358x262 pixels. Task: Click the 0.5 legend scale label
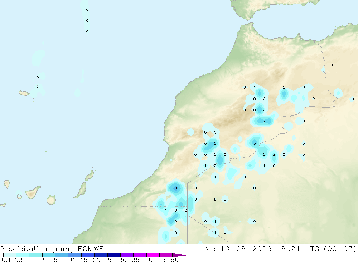tap(19, 260)
